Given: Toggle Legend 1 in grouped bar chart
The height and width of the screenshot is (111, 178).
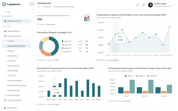Looking at the screenshot, I should point(129,76).
